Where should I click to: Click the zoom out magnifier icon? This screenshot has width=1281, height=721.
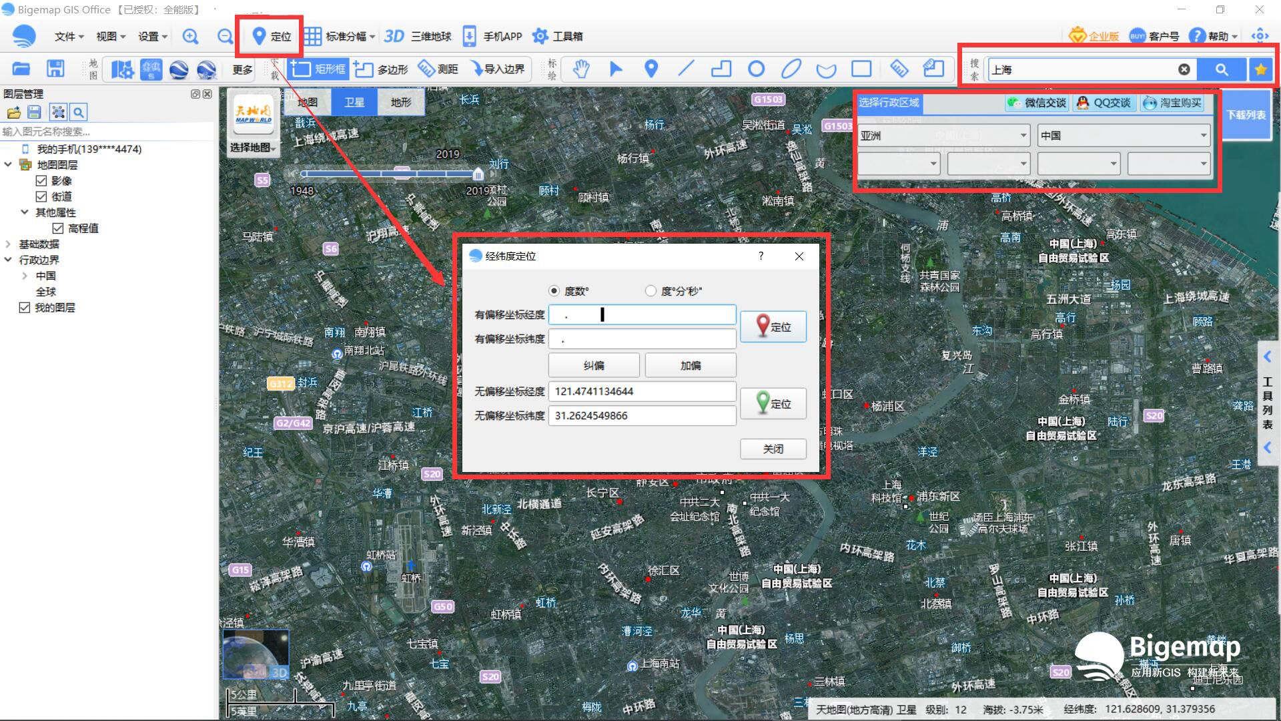click(226, 37)
